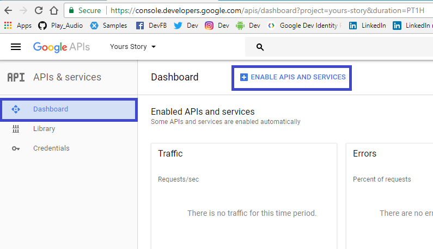This screenshot has width=433, height=249.
Task: Open the LinkedIn bookmark
Action: pyautogui.click(x=368, y=26)
